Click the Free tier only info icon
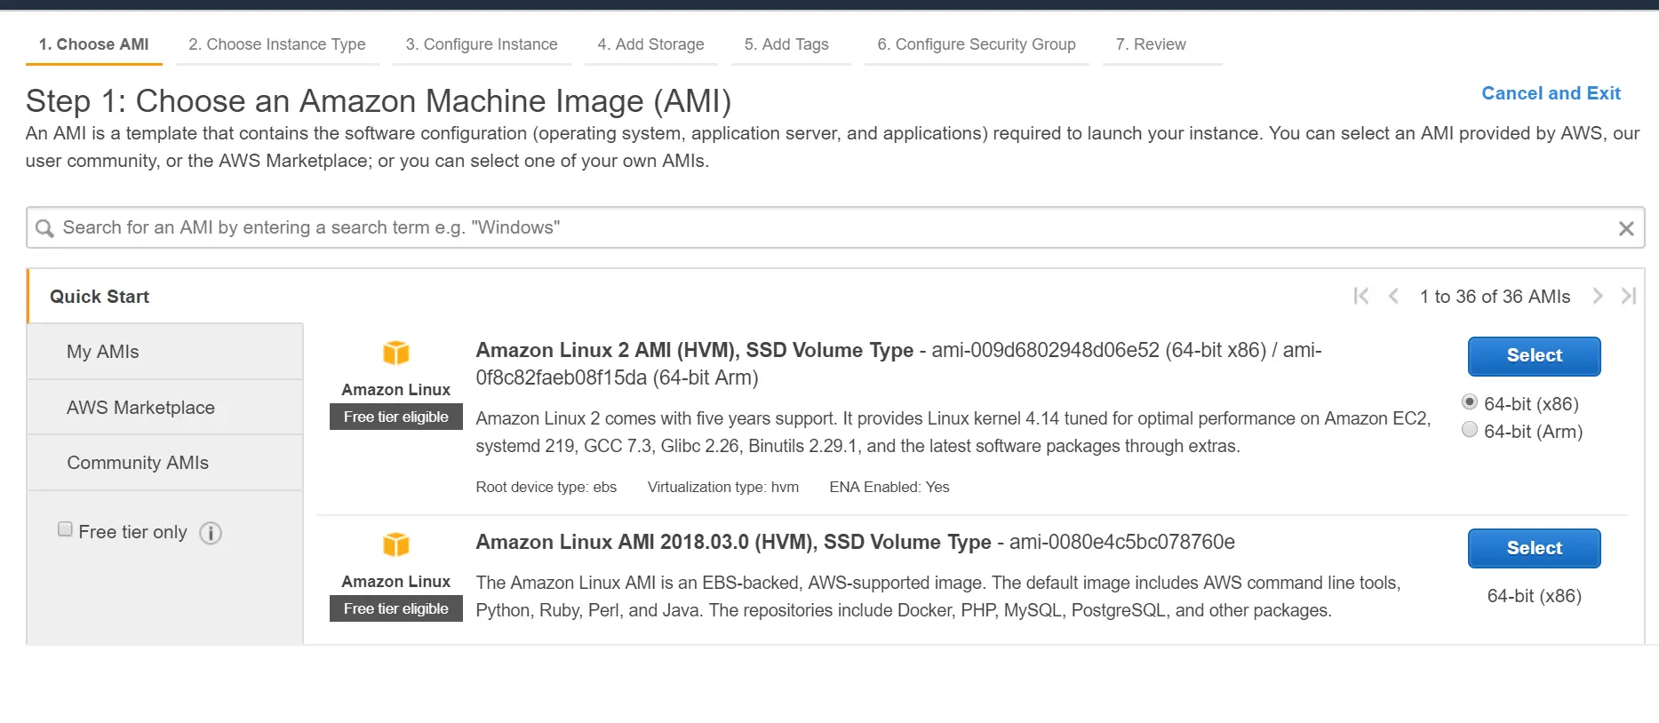 (211, 533)
